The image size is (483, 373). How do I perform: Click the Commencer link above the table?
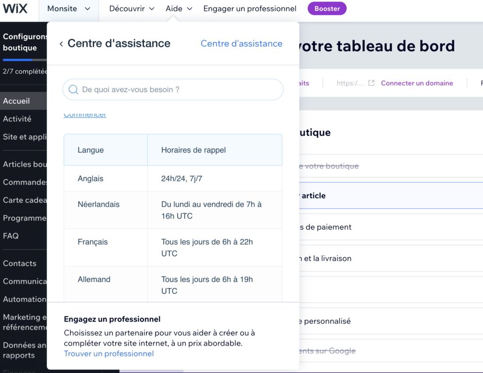pos(85,115)
